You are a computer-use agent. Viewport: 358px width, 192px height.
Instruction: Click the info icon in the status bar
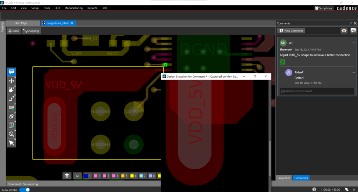click(314, 190)
